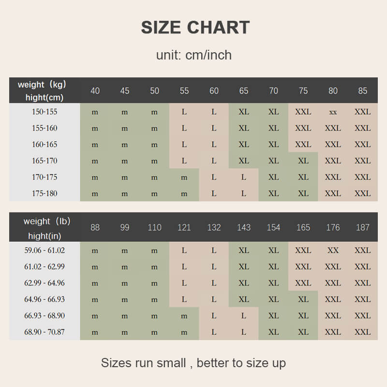Click the lowercase 'xx' cell under 80 kg
Viewport: 387px width, 387px height.
click(333, 112)
